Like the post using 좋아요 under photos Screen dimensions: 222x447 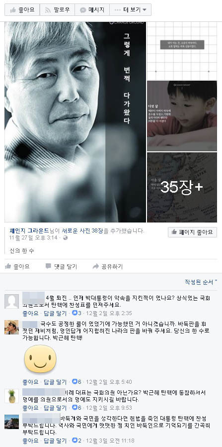(17, 266)
